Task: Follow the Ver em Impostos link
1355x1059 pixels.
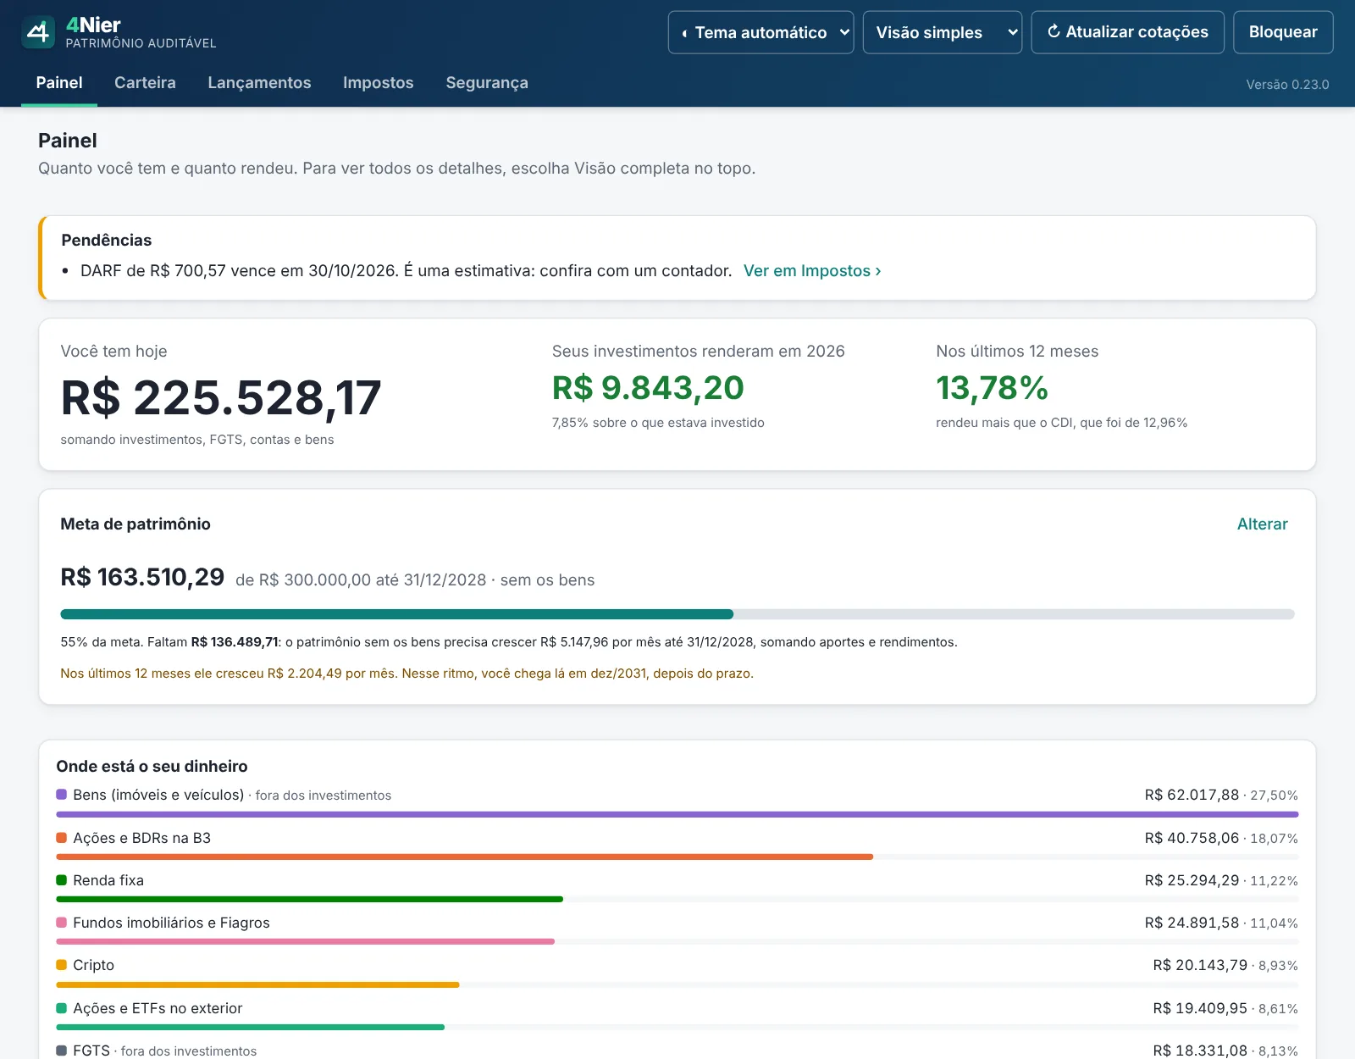Action: coord(812,271)
